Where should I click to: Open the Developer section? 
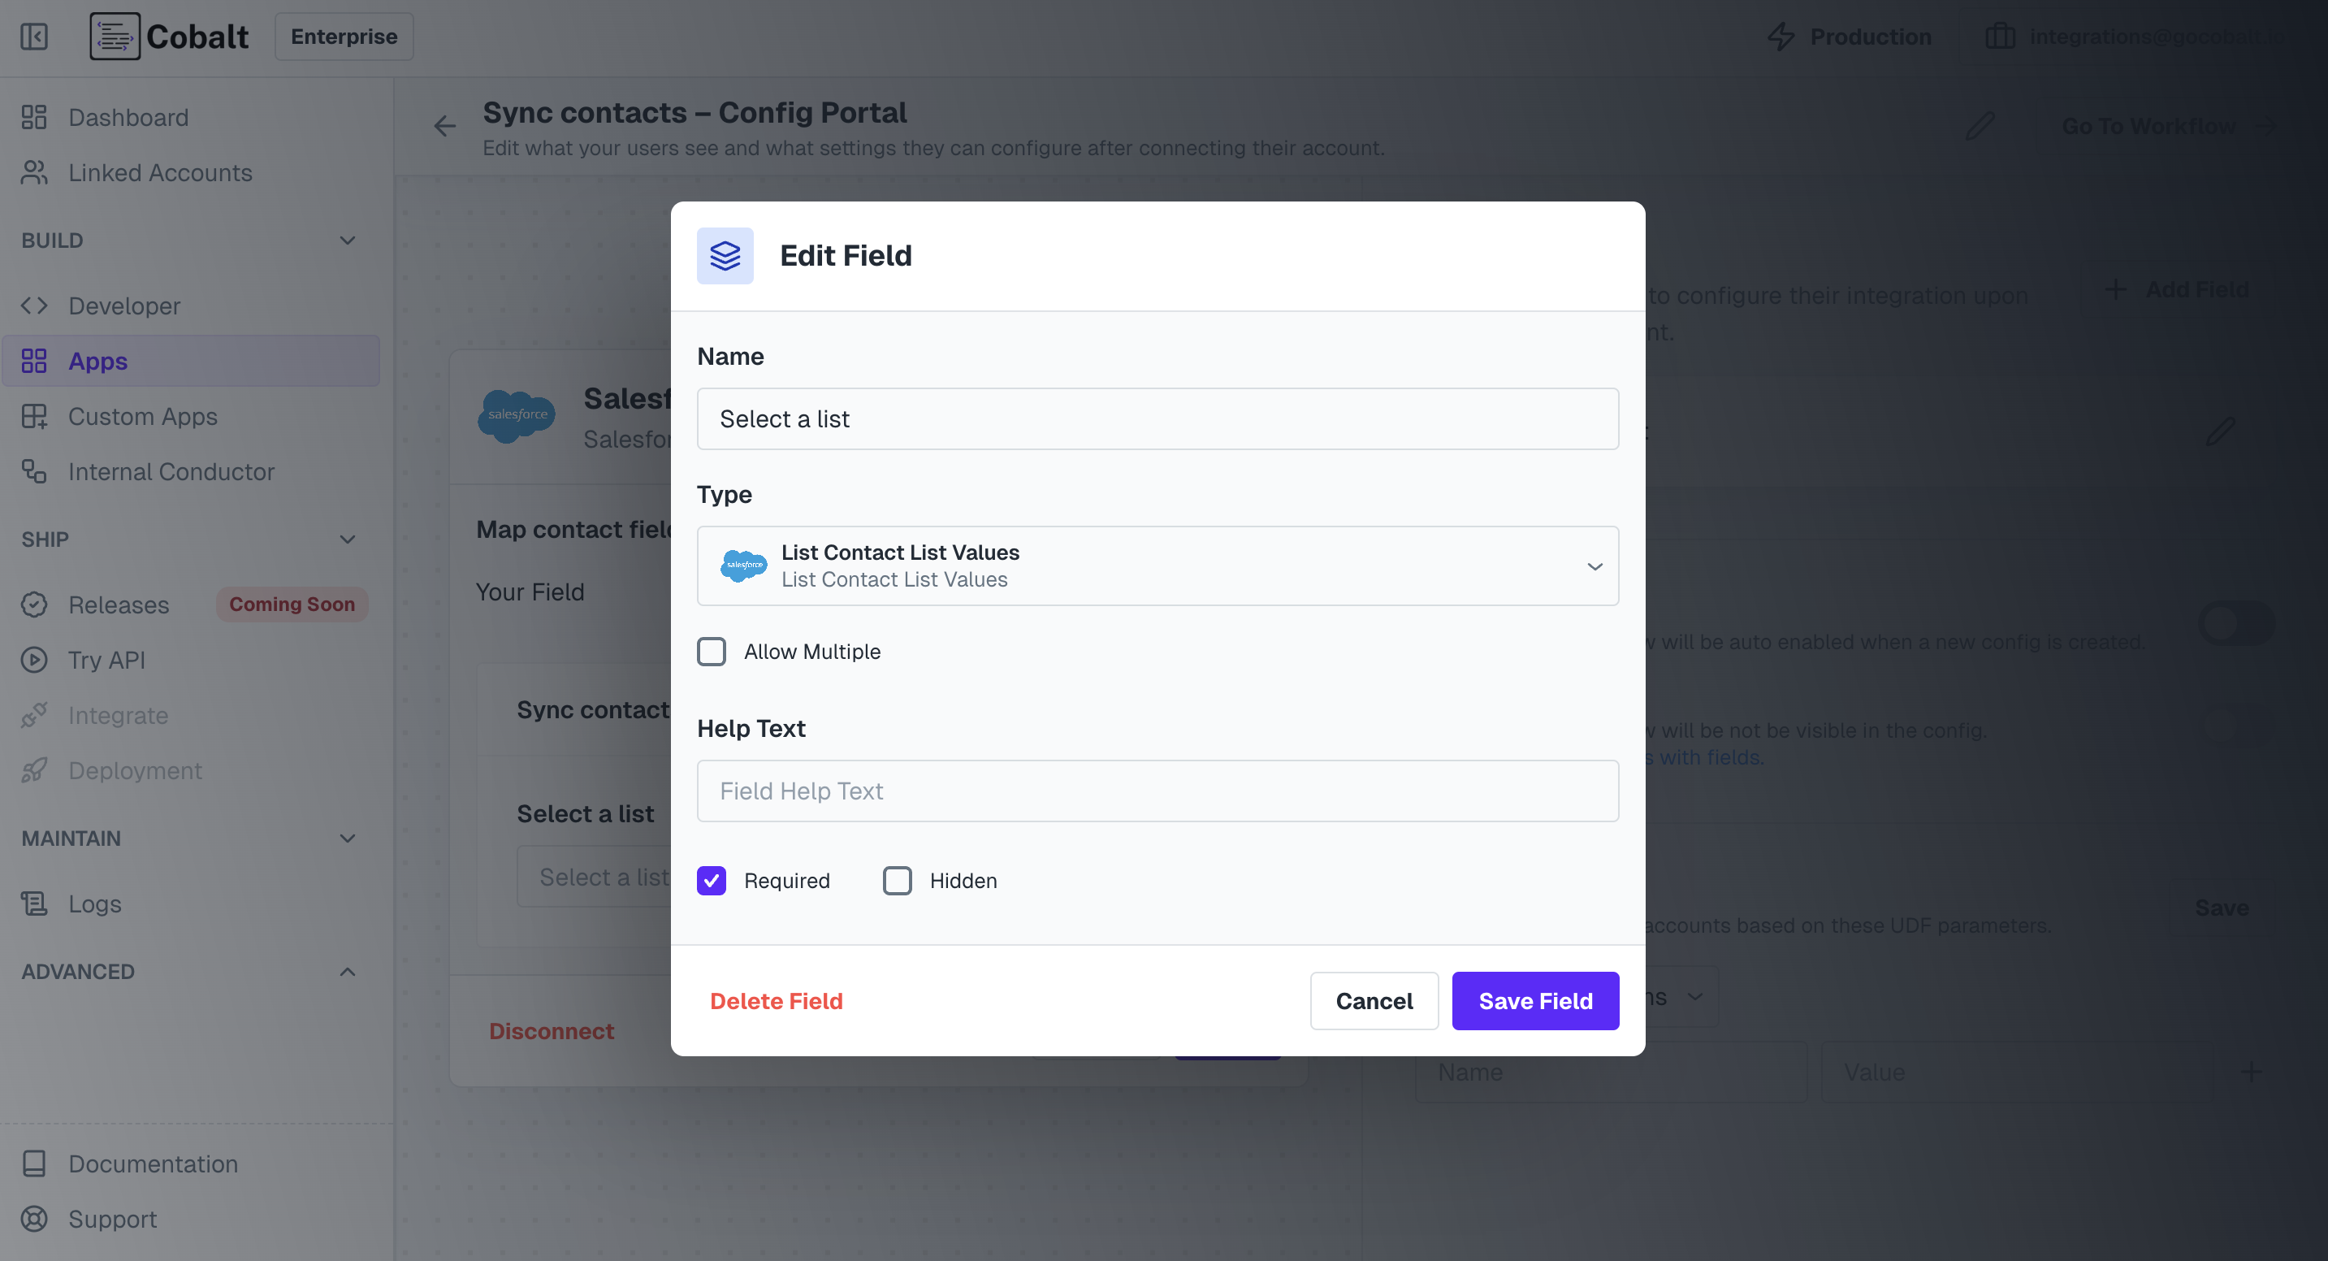123,305
